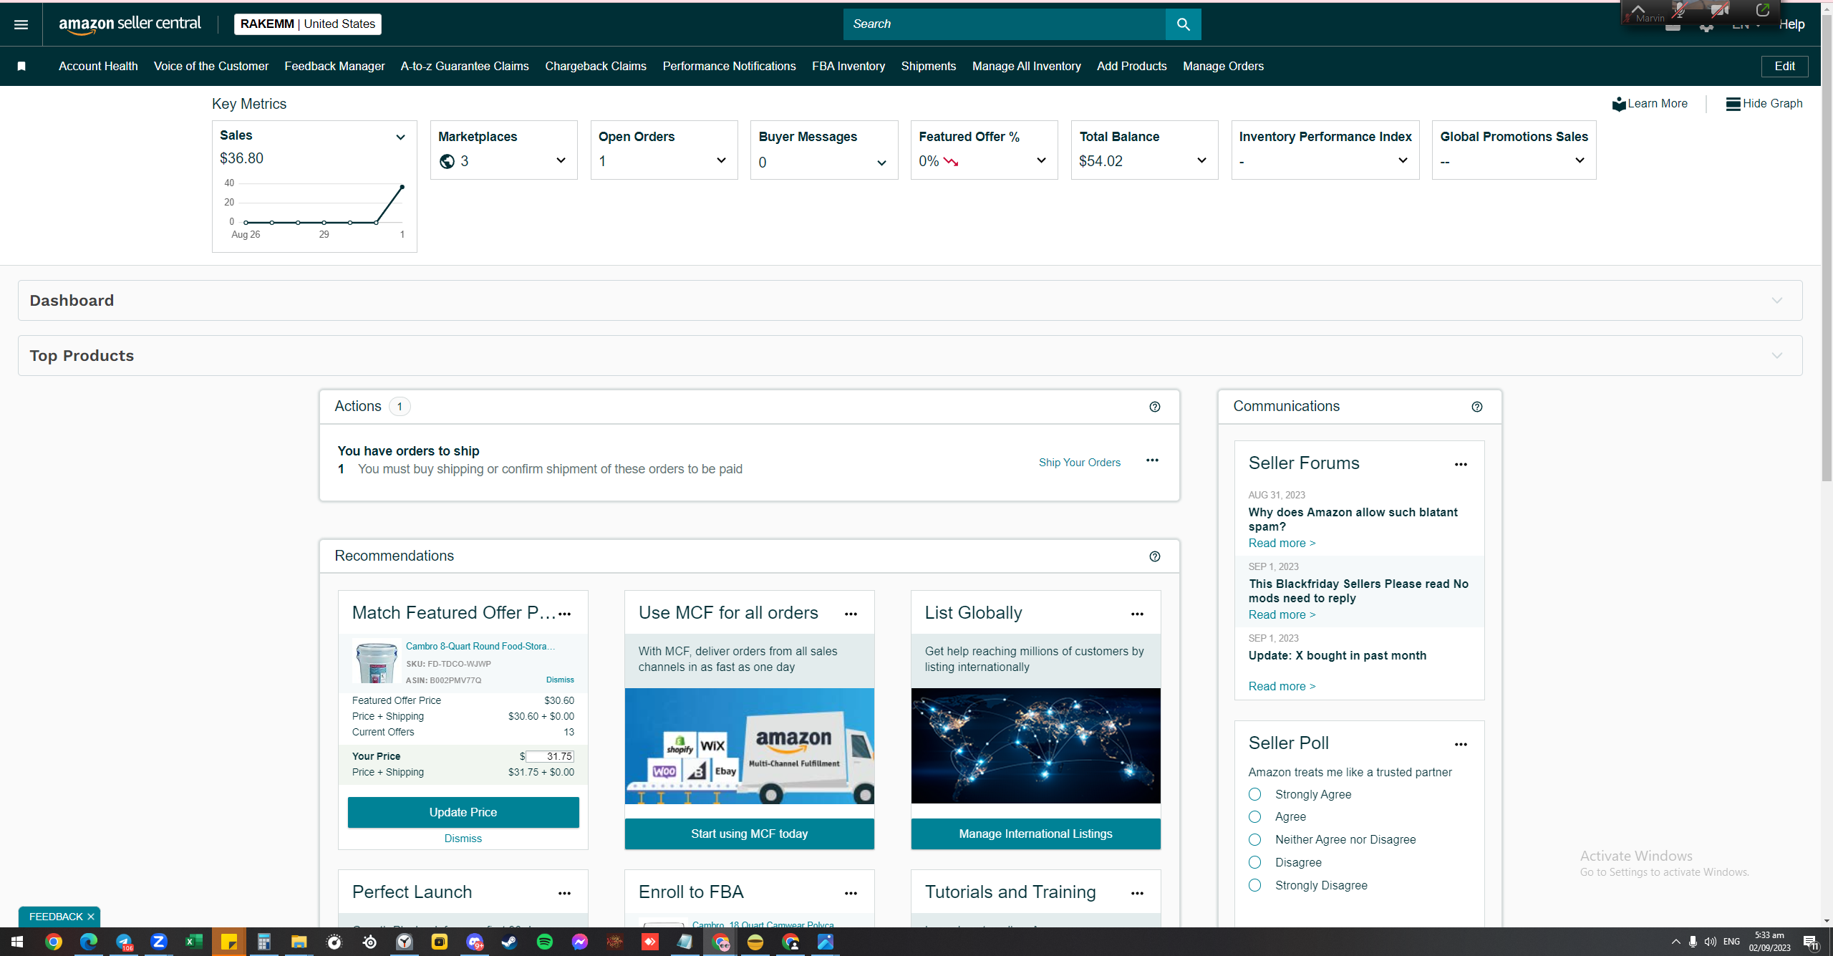Viewport: 1833px width, 956px height.
Task: Unmute the microphone in the meeting overlay
Action: click(x=1679, y=11)
